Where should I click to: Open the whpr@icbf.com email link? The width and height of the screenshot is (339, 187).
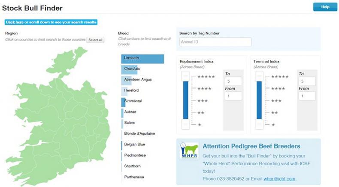pos(279,179)
